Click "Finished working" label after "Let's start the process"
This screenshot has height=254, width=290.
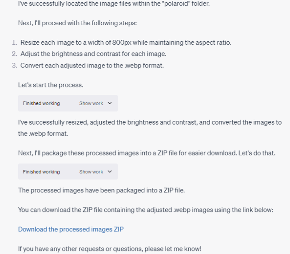pyautogui.click(x=41, y=103)
